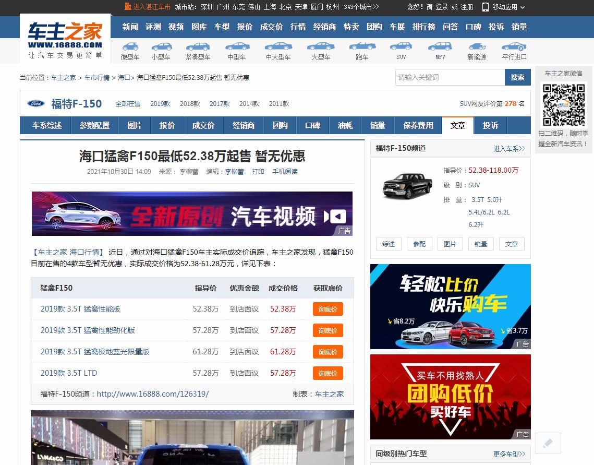Select the 新能源 new energy car icon
The image size is (594, 465).
tap(477, 46)
